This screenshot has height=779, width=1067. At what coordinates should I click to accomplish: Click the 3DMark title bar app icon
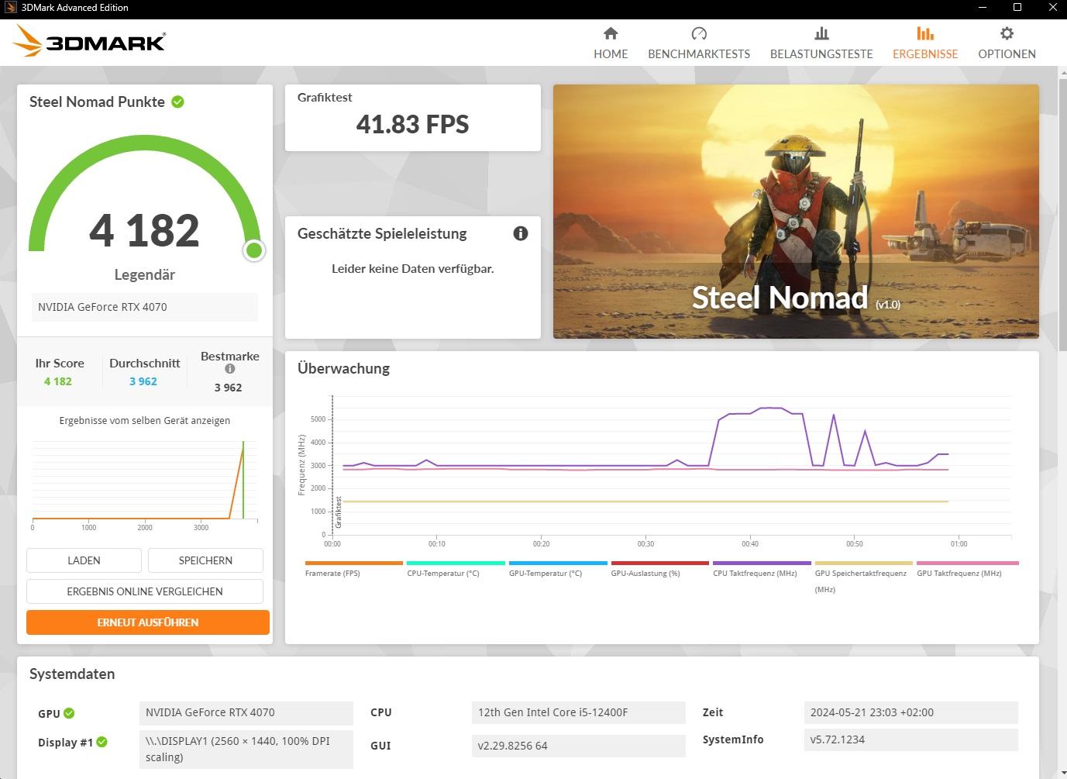[x=10, y=8]
